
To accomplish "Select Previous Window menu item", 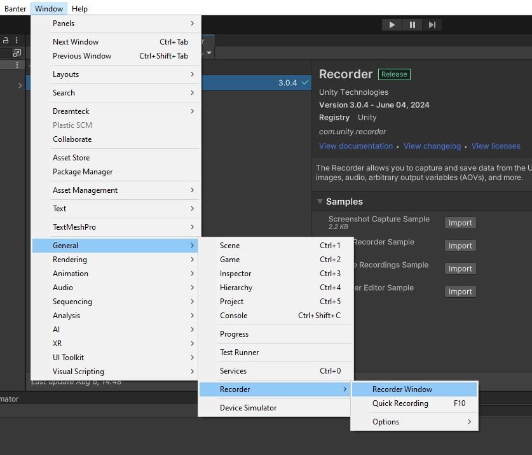I will point(116,56).
